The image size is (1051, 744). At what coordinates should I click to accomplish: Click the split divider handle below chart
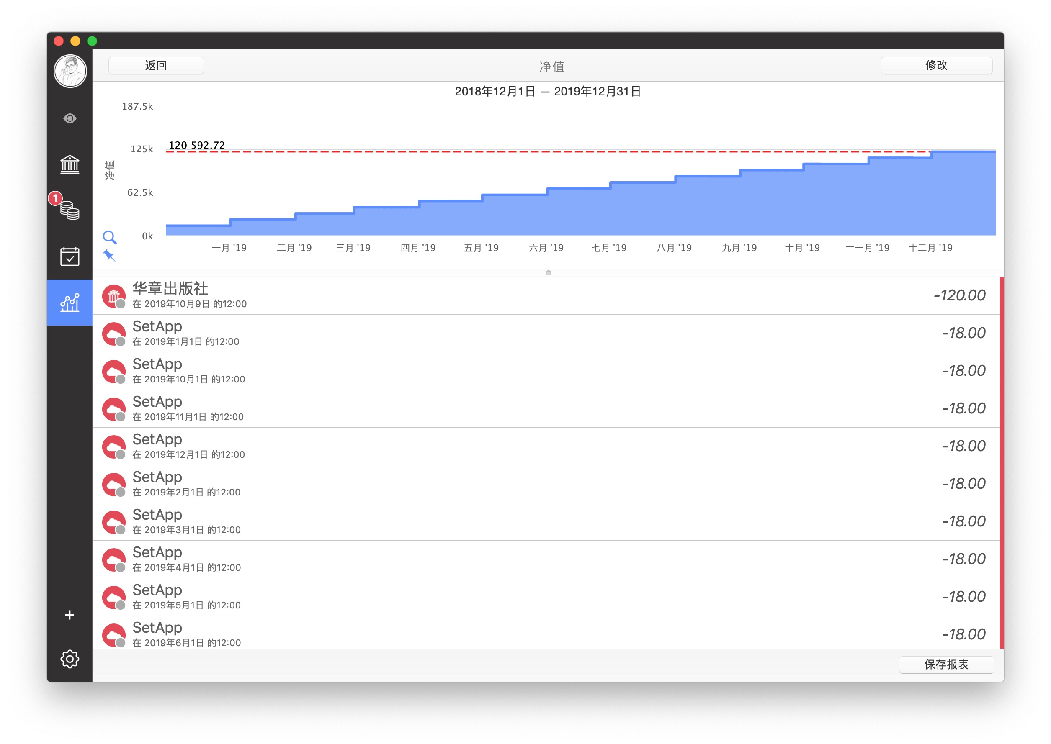(548, 272)
